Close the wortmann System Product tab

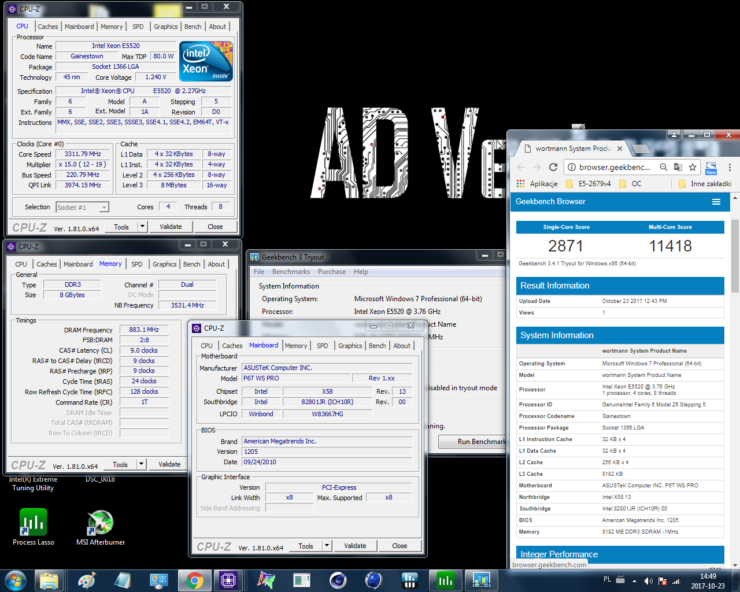tap(620, 149)
